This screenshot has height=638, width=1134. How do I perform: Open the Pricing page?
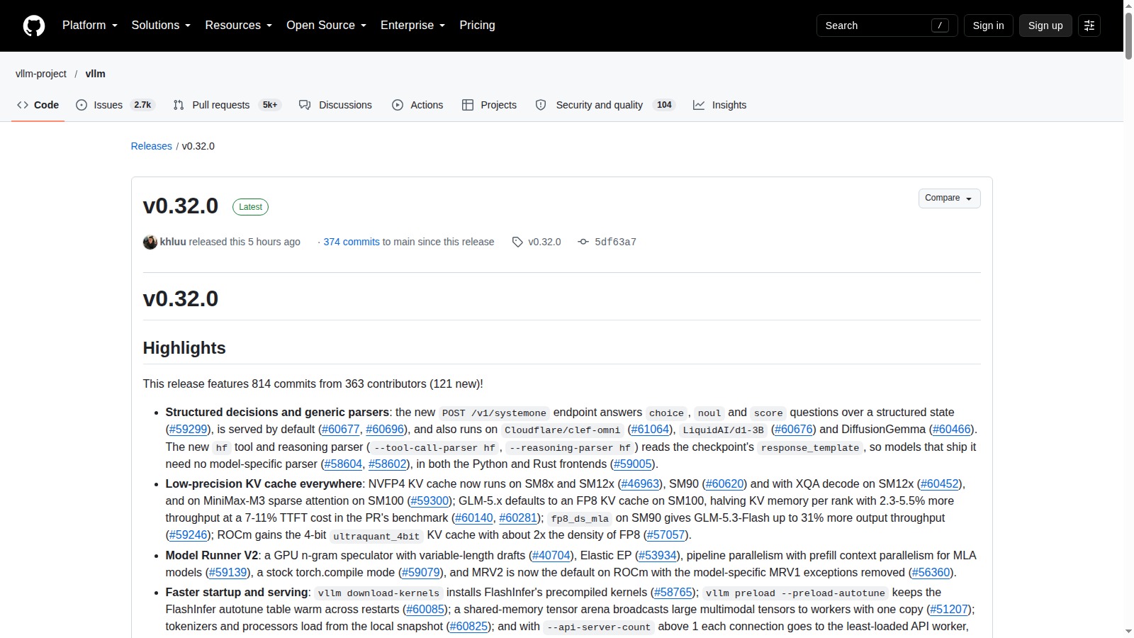point(477,26)
